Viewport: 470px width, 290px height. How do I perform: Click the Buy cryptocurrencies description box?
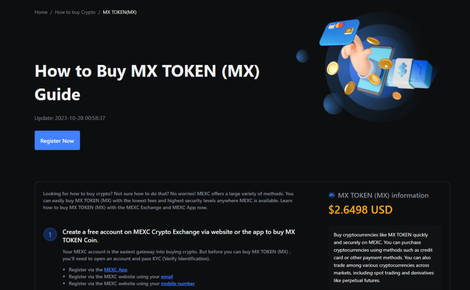click(x=385, y=257)
